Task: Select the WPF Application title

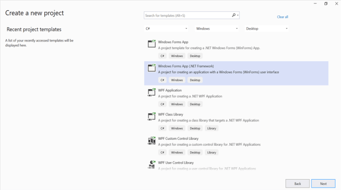Action: coord(170,90)
